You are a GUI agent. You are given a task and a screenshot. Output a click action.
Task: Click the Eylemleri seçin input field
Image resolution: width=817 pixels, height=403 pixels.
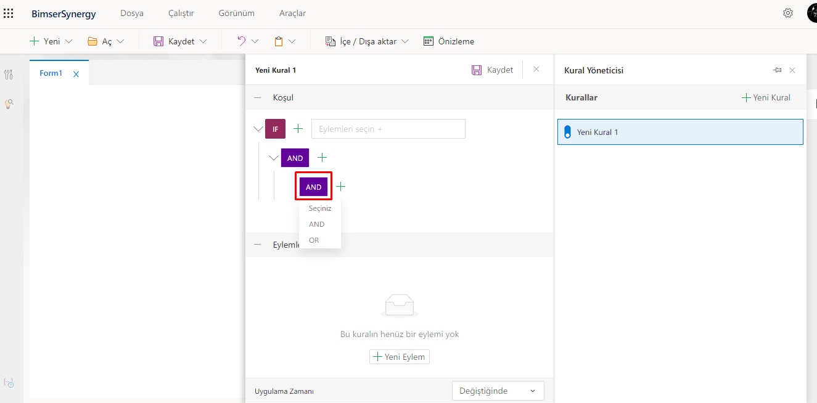(x=388, y=129)
